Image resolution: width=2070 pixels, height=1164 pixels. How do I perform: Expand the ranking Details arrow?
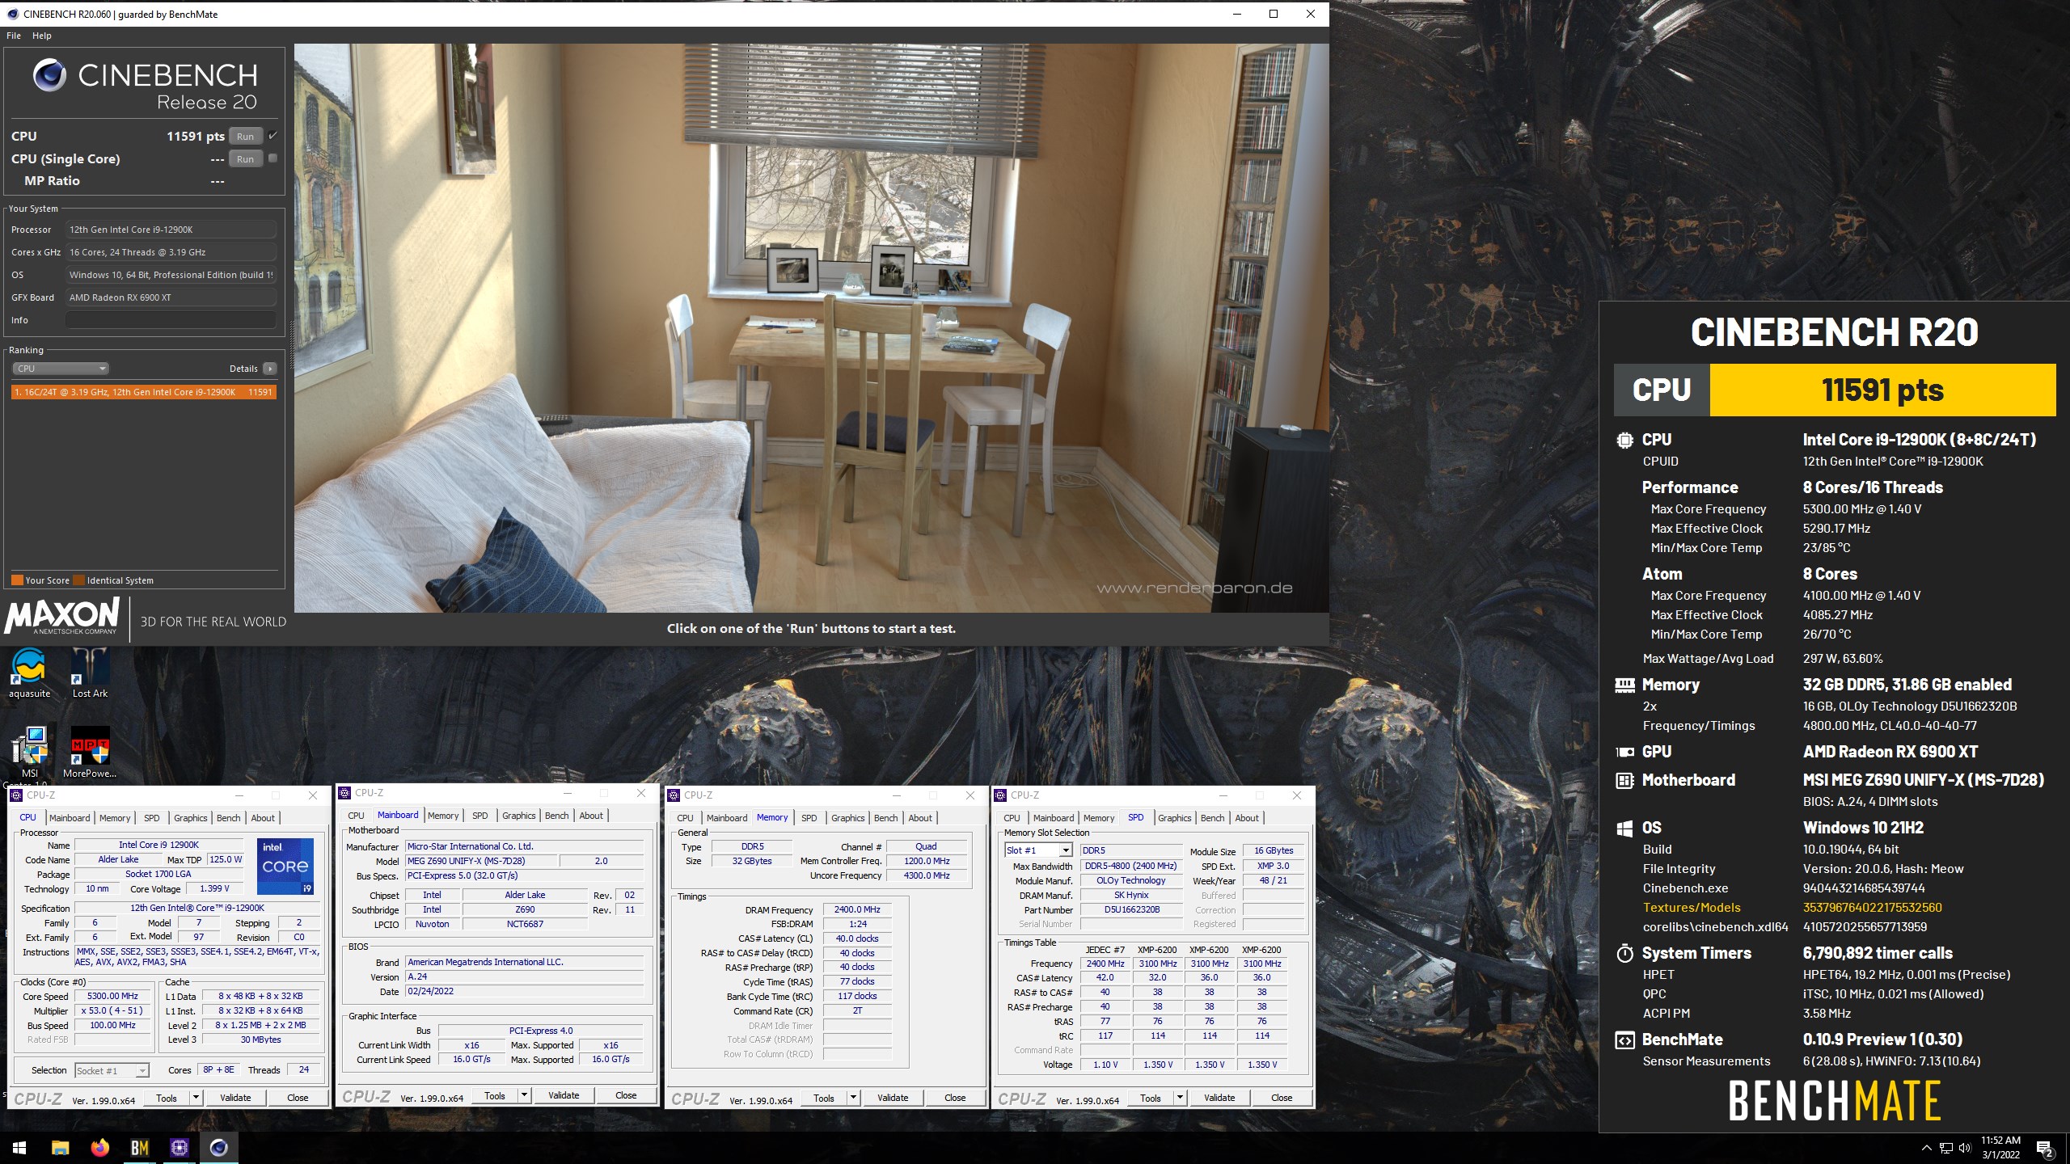coord(270,369)
